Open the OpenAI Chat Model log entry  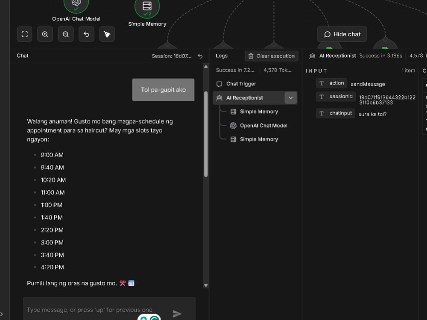pyautogui.click(x=259, y=126)
